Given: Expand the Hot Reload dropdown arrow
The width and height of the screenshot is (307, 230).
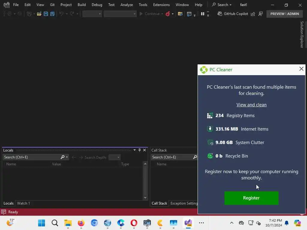Looking at the screenshot, I should [173, 14].
